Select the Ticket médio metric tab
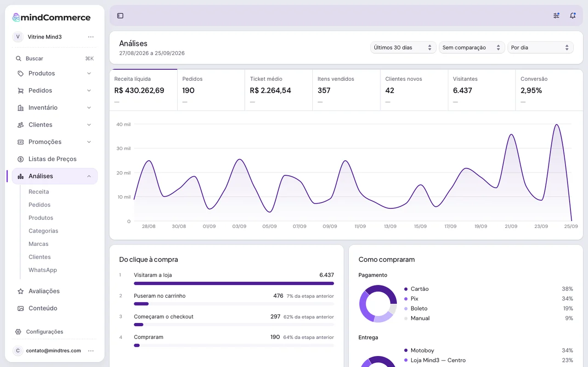588x367 pixels. [279, 90]
